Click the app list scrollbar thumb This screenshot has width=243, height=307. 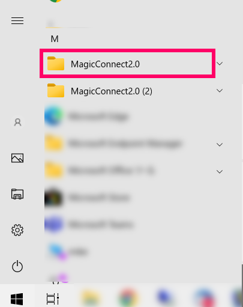coord(242,274)
